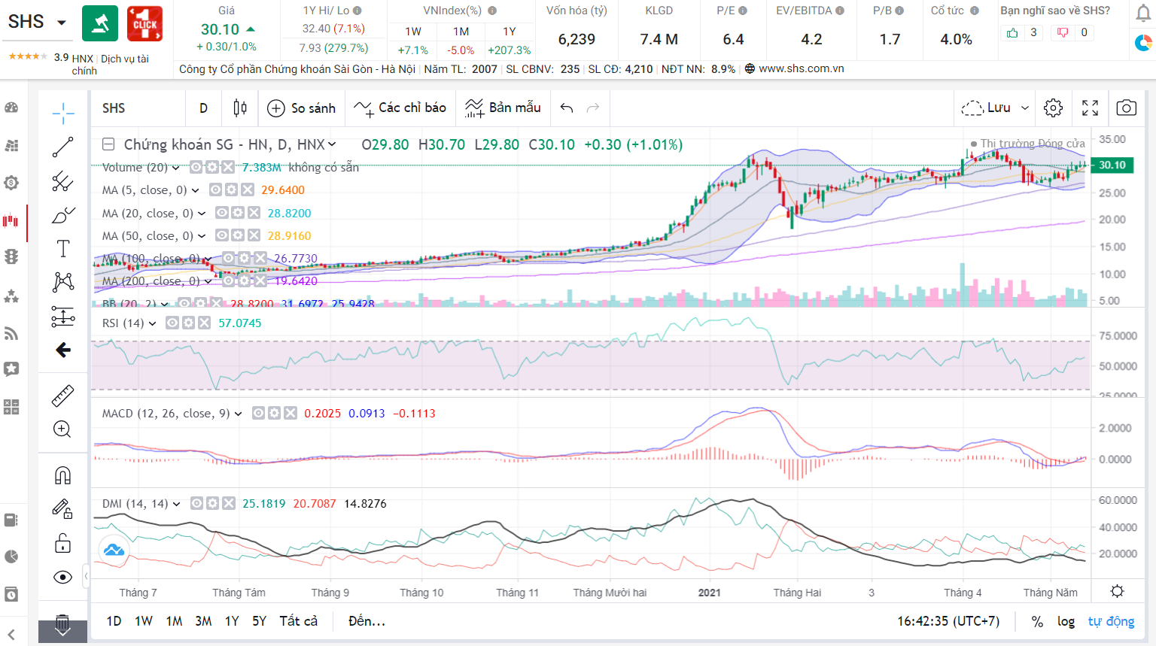Click the So sánh compare button
This screenshot has height=646, width=1156.
click(302, 108)
